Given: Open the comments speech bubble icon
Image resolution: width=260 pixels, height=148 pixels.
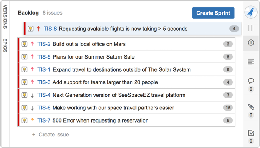Looking at the screenshot, I should click(251, 81).
